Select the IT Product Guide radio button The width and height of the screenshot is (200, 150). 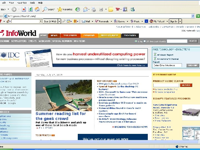coord(144,41)
